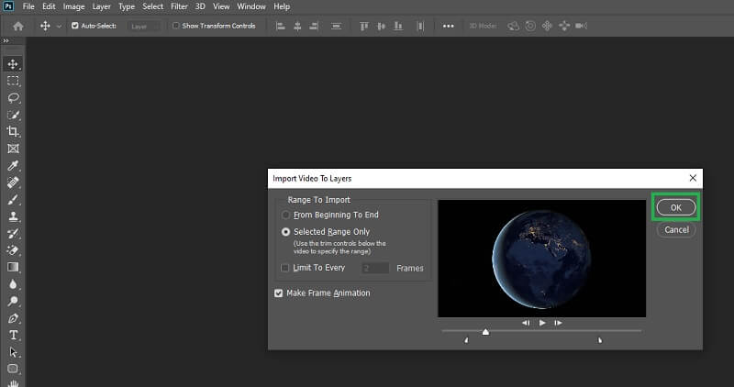The width and height of the screenshot is (734, 387).
Task: Click the Earth video preview thumbnail
Action: [x=541, y=259]
